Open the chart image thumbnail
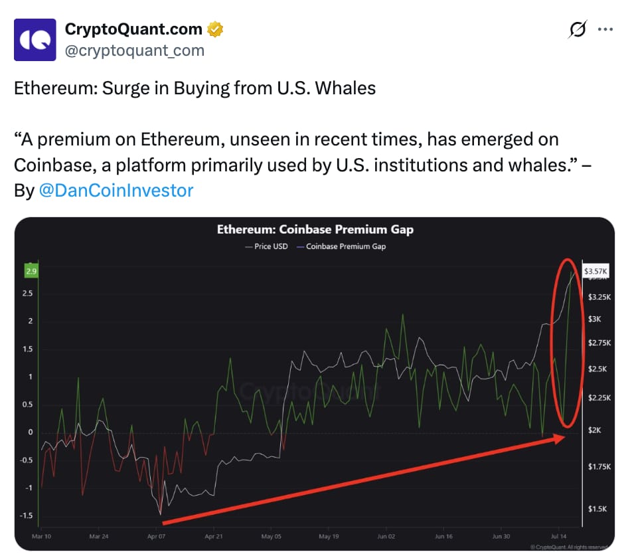This screenshot has width=632, height=558. point(315,384)
